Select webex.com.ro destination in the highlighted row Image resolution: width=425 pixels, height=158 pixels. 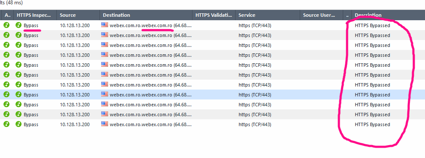(151, 95)
